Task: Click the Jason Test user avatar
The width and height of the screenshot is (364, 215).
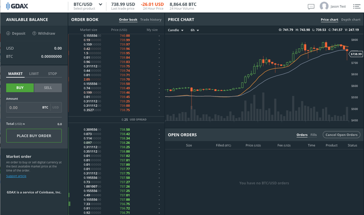Action: pyautogui.click(x=324, y=6)
